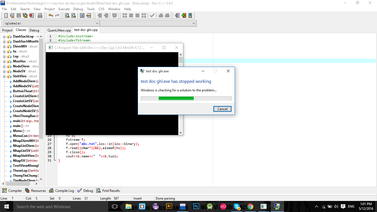Click the Find magnifier toolbar icon
The image size is (377, 212).
coord(67,15)
